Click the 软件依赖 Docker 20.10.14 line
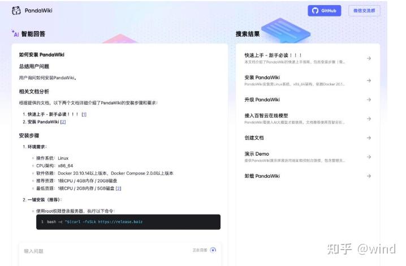Viewport: 406px width, 266px height. [105, 173]
